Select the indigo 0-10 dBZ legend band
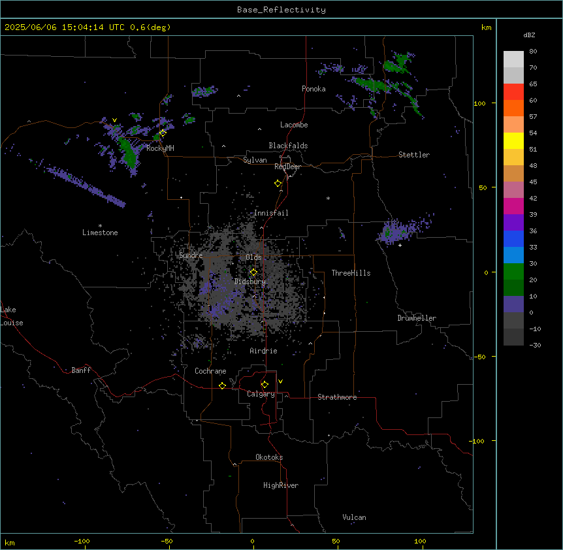 pos(513,304)
